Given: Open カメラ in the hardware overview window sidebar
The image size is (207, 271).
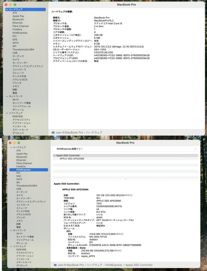Looking at the screenshot, I should (x=16, y=60).
